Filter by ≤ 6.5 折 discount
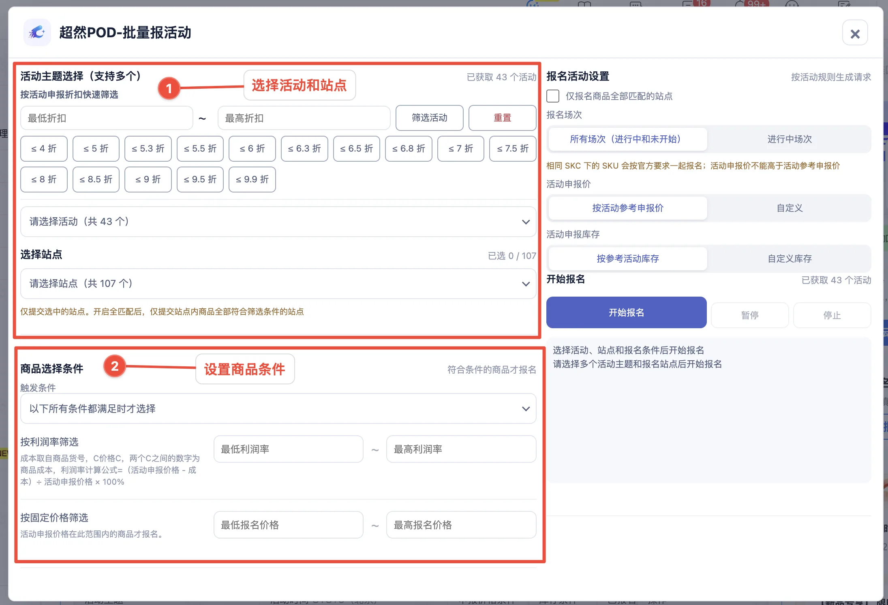This screenshot has width=888, height=605. coord(357,149)
